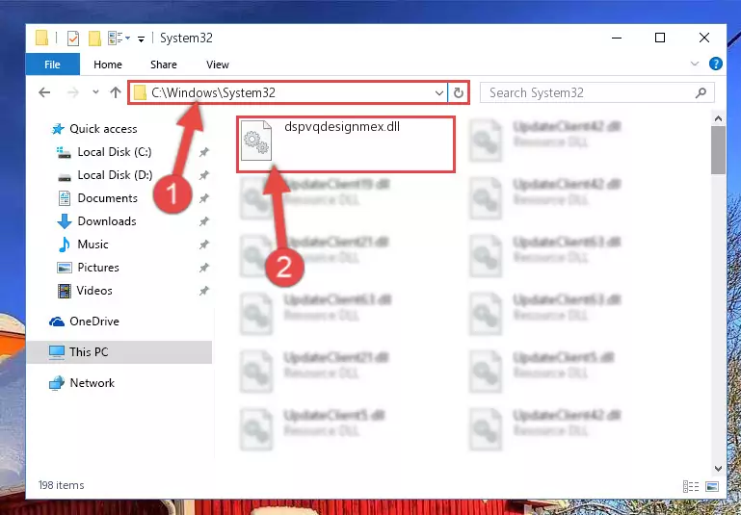This screenshot has height=515, width=741.
Task: Click the OneDrive cloud icon
Action: tap(57, 322)
